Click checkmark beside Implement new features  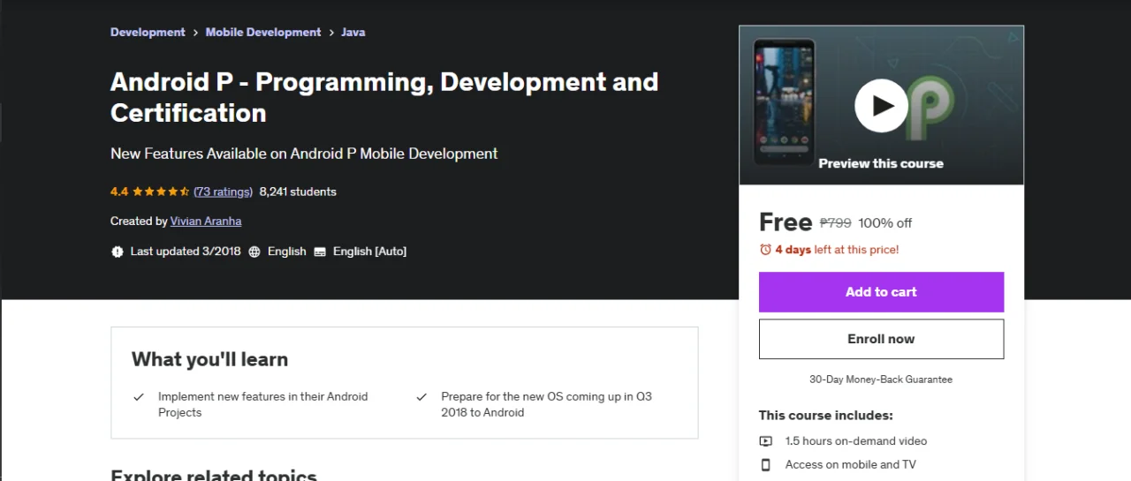point(139,397)
